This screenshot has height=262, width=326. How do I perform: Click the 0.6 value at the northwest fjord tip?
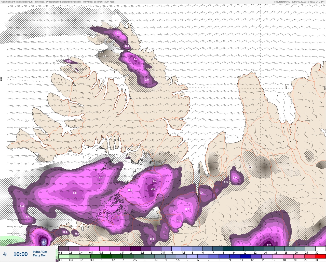[69, 61]
